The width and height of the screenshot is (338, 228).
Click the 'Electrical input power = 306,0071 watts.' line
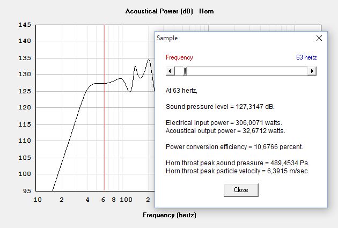tap(224, 123)
